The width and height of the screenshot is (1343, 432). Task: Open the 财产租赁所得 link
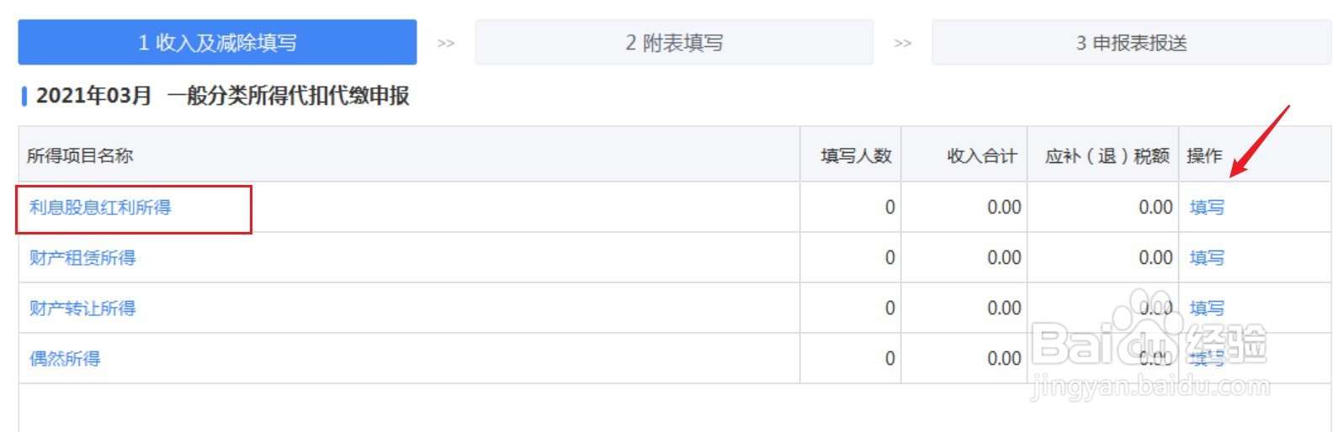point(82,258)
